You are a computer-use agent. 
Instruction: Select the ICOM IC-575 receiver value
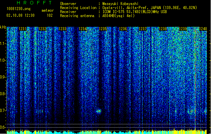click(x=135, y=12)
